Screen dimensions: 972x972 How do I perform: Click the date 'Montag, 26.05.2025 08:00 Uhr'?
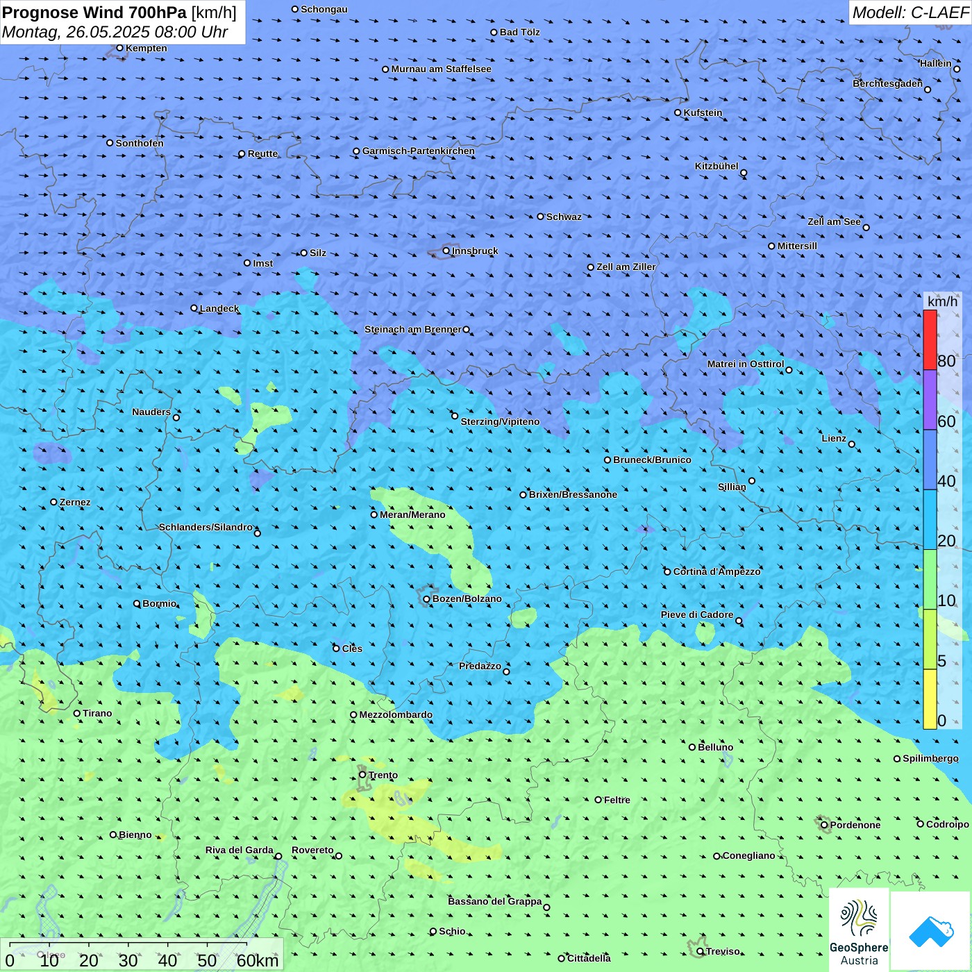(115, 32)
